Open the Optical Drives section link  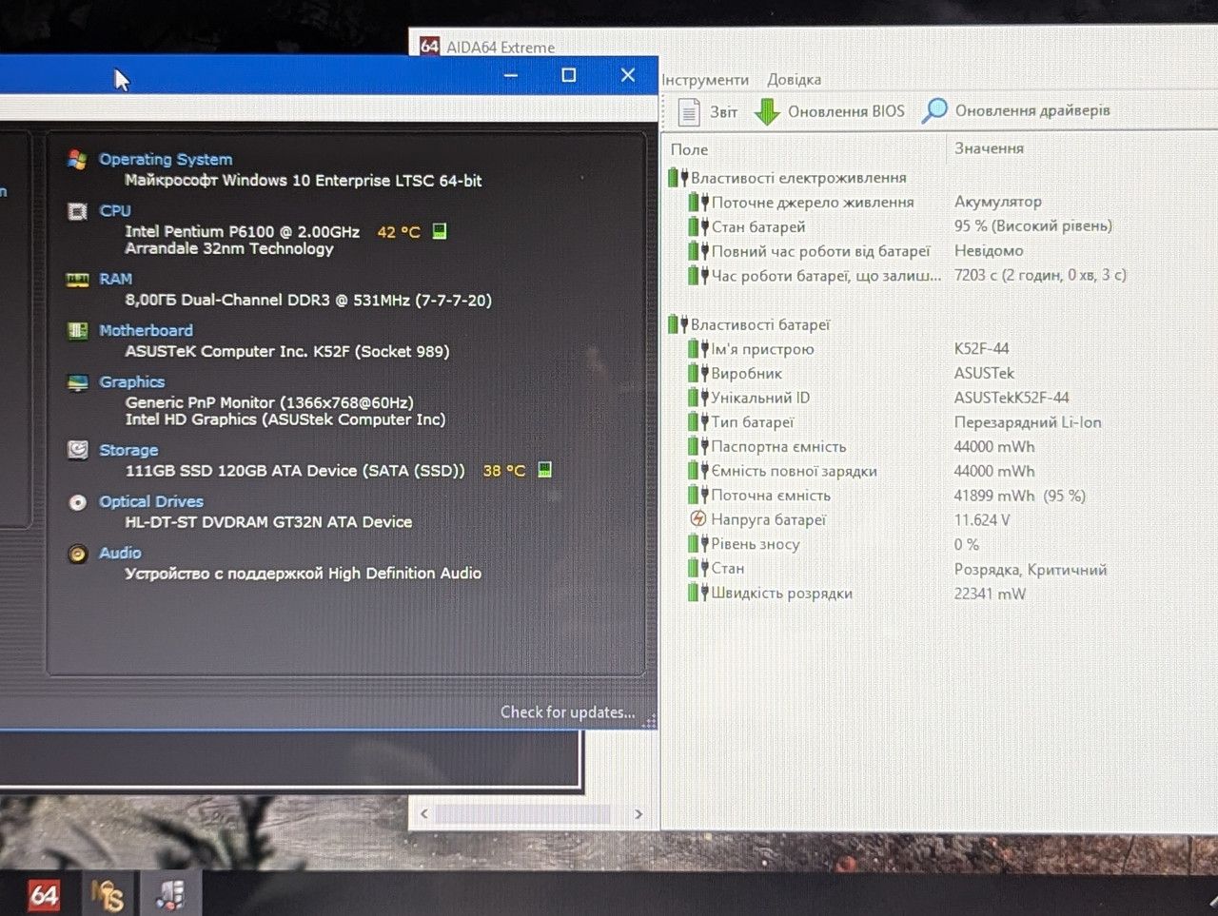coord(151,501)
